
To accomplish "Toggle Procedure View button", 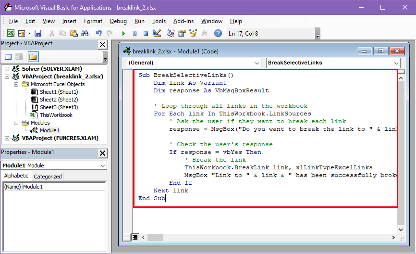I will pos(127,237).
